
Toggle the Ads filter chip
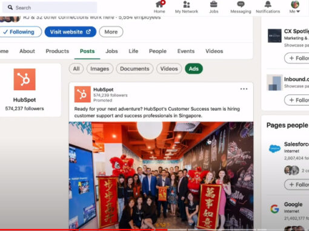coord(194,69)
